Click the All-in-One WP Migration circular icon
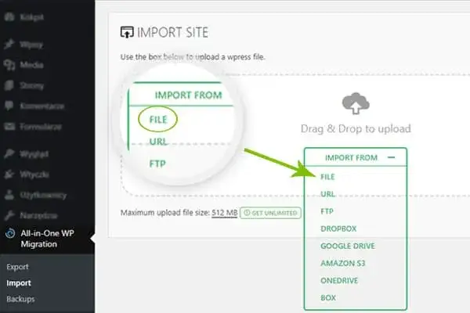The width and height of the screenshot is (470, 313). click(10, 233)
